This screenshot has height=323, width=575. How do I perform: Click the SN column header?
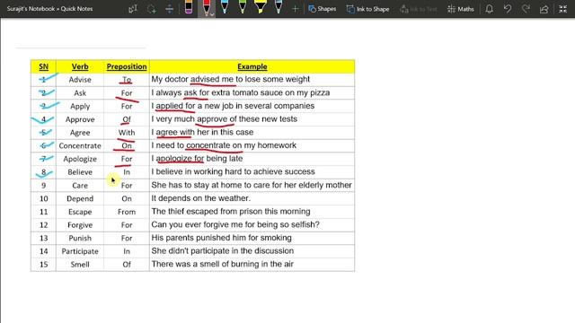click(x=44, y=66)
